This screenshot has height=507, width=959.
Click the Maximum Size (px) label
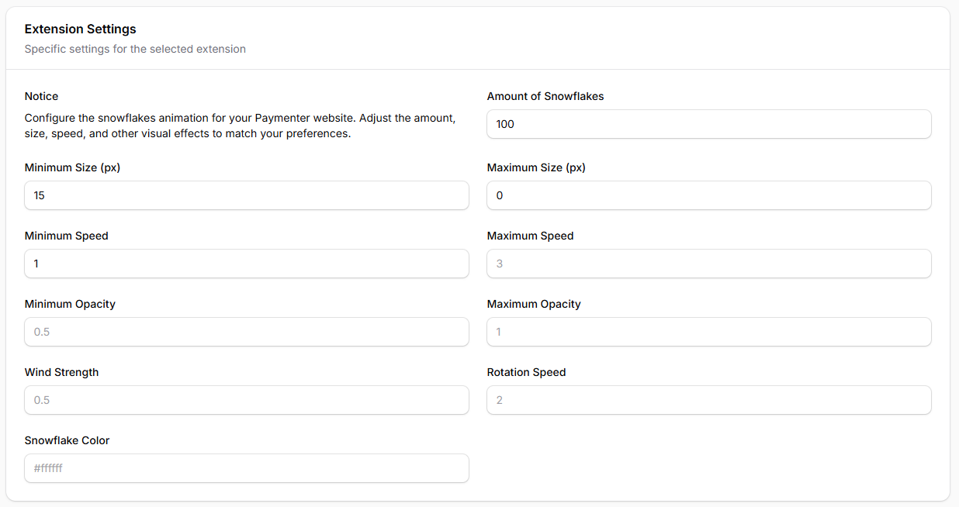[x=535, y=167]
